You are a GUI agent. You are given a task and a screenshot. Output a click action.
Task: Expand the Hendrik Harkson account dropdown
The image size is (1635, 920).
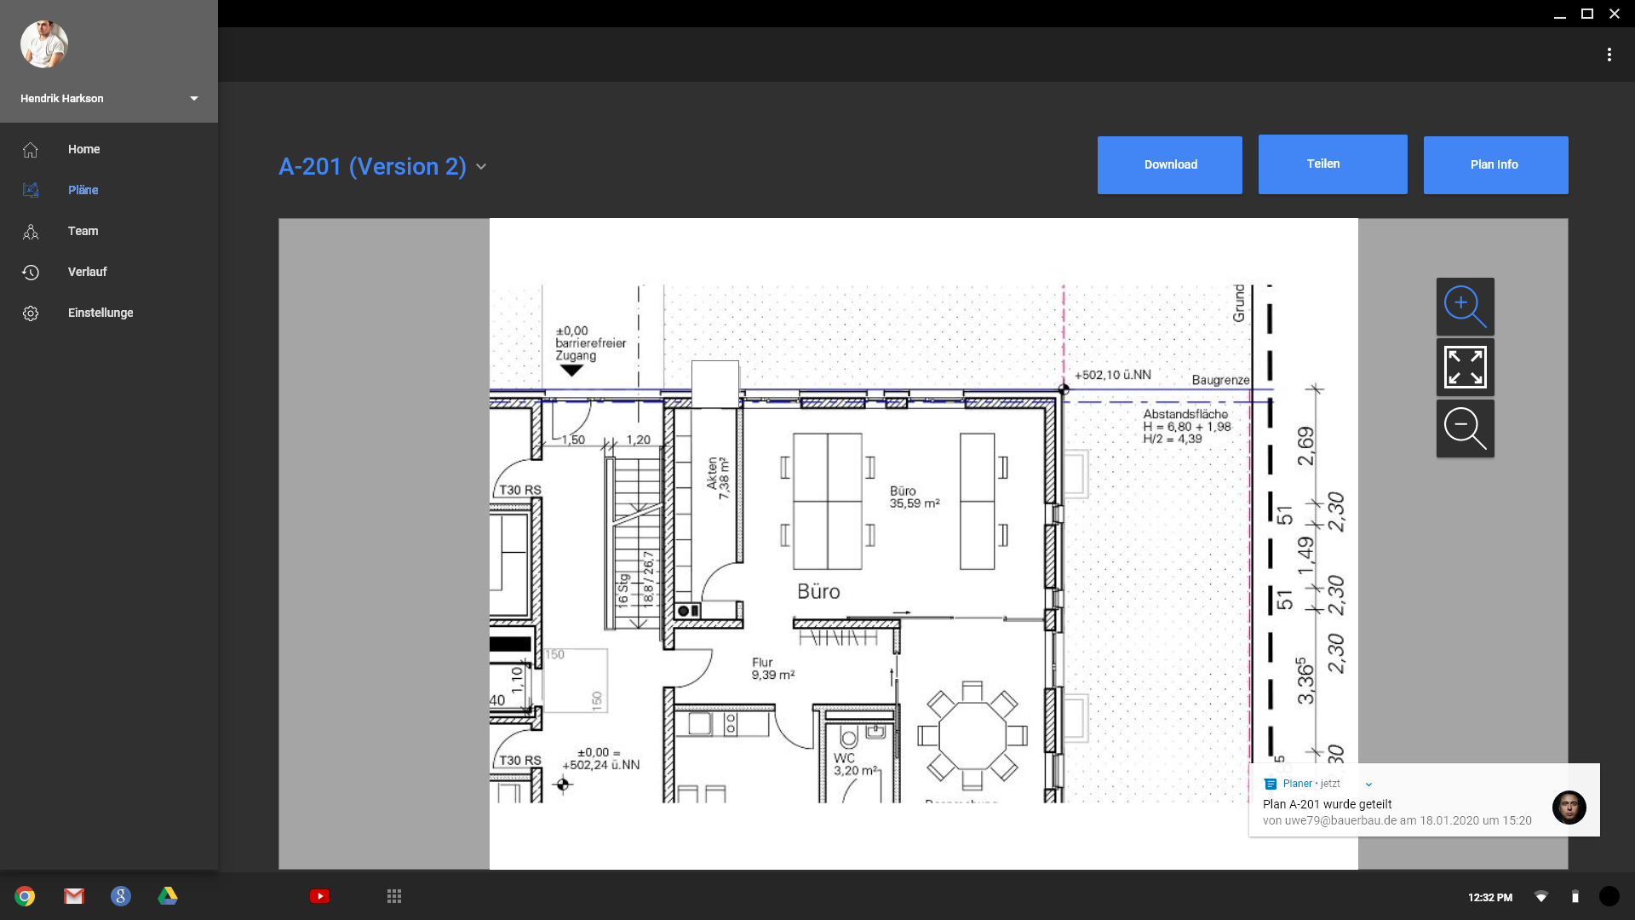tap(194, 99)
